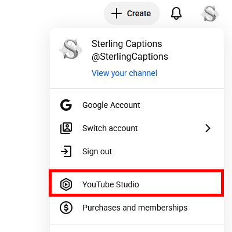Open Purchases and memberships
Image resolution: width=232 pixels, height=232 pixels.
tap(137, 208)
